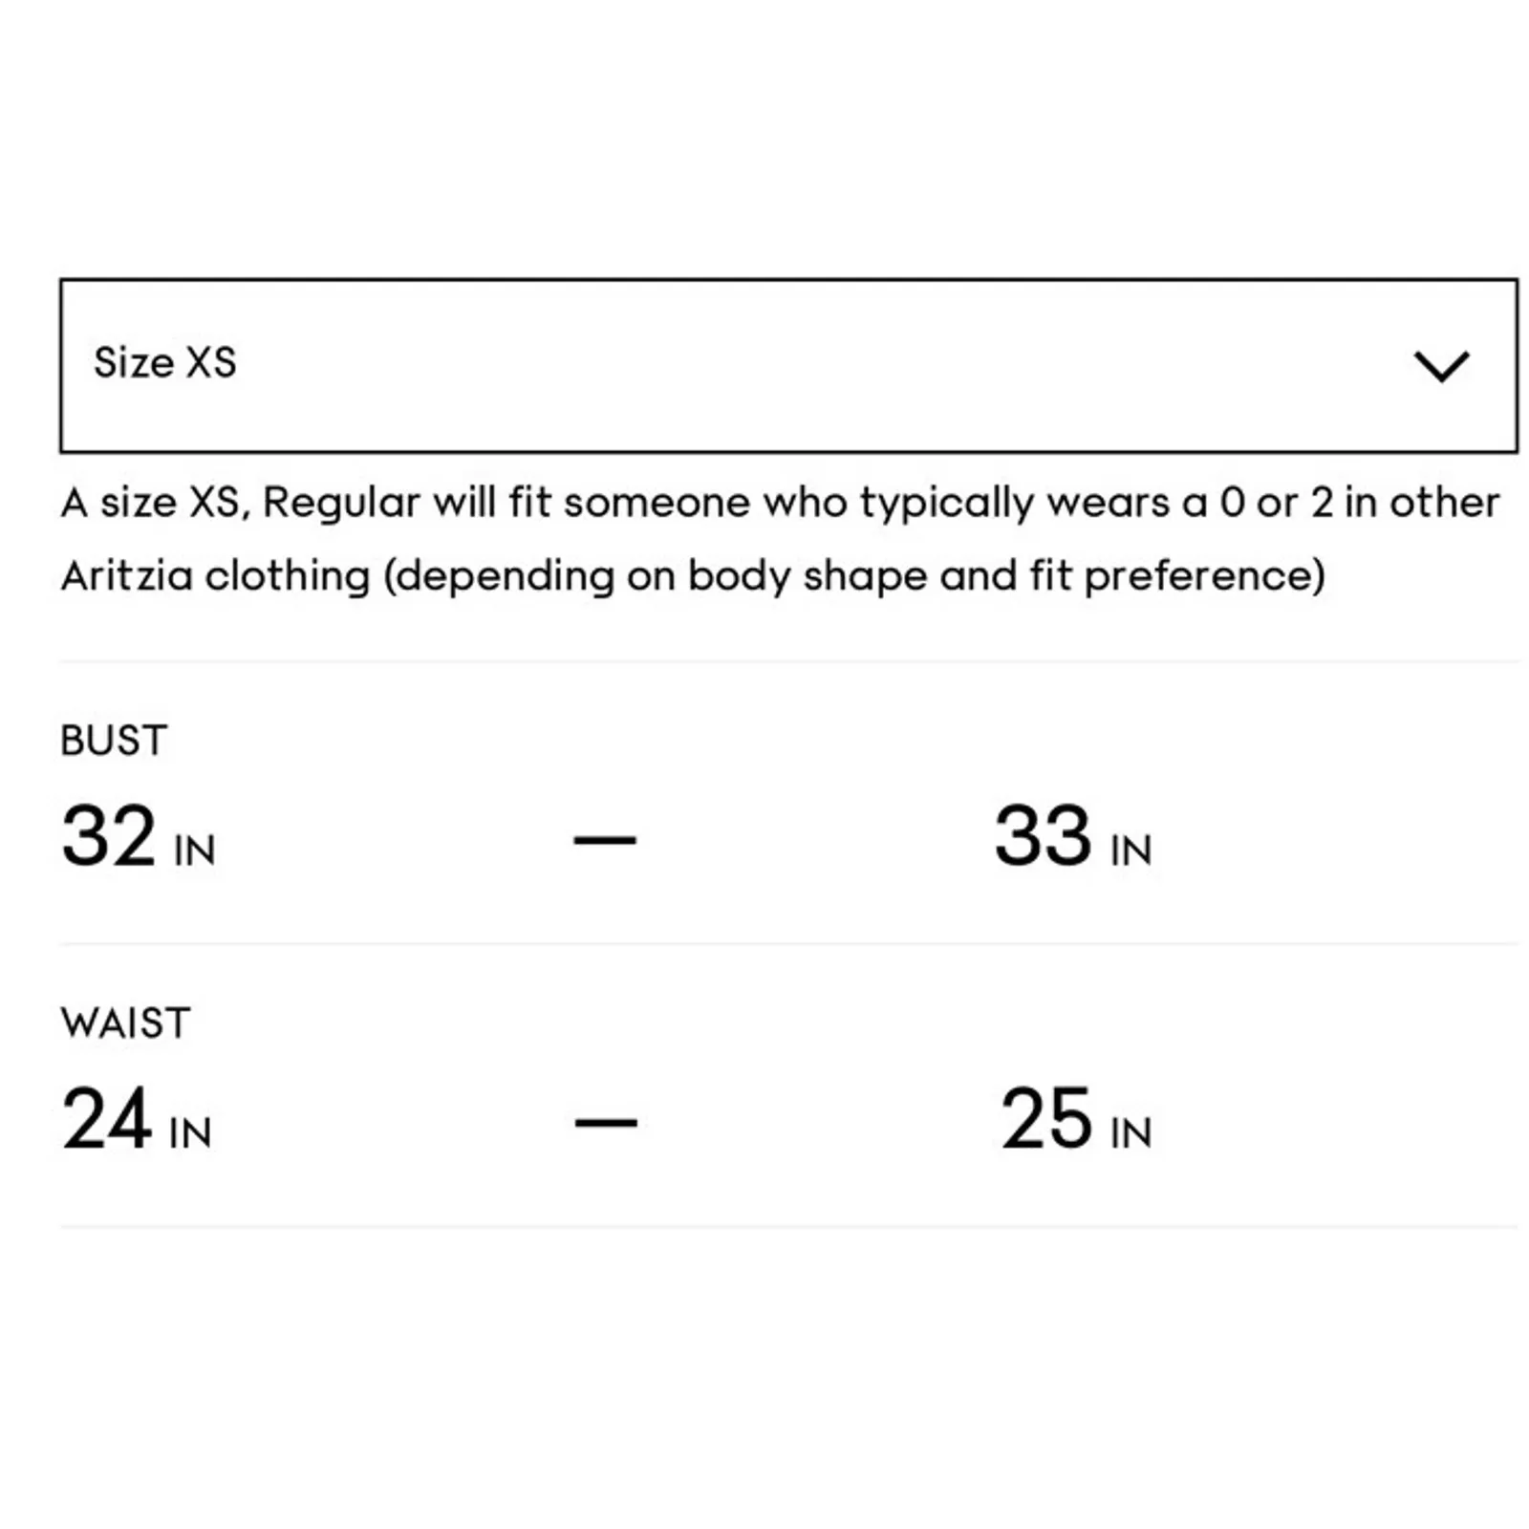This screenshot has width=1529, height=1529.
Task: Click the WAIST heading label
Action: coord(125,1023)
